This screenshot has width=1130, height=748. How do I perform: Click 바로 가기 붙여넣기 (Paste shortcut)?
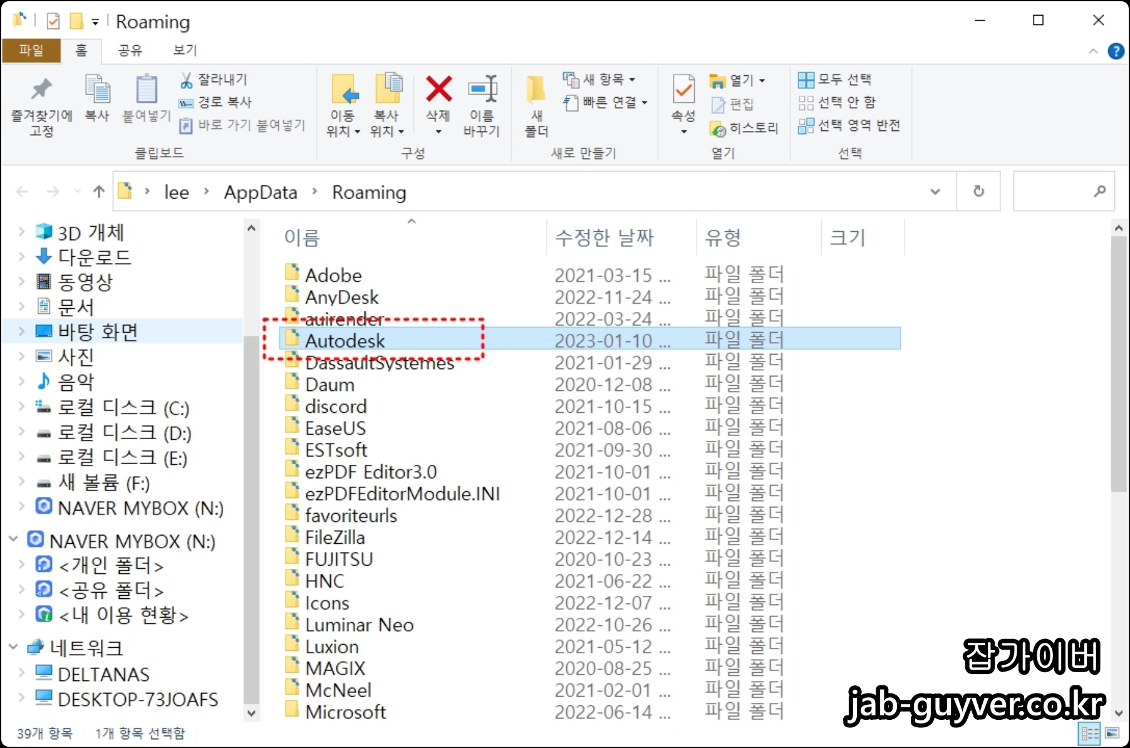(x=242, y=125)
